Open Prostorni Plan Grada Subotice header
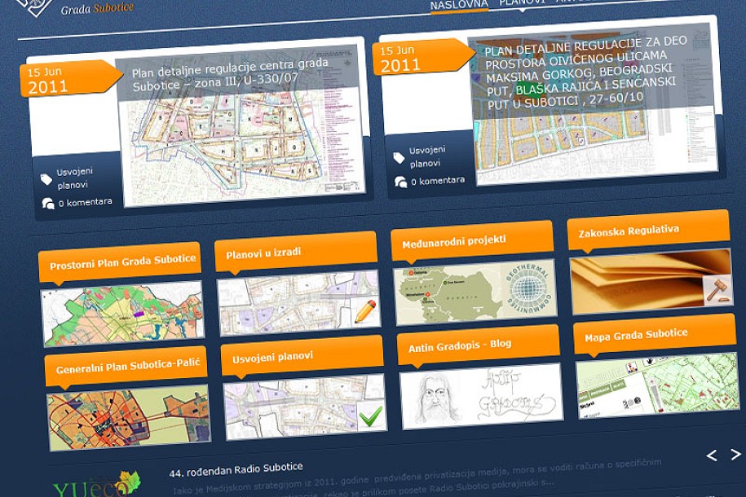Image resolution: width=746 pixels, height=497 pixels. (x=120, y=262)
